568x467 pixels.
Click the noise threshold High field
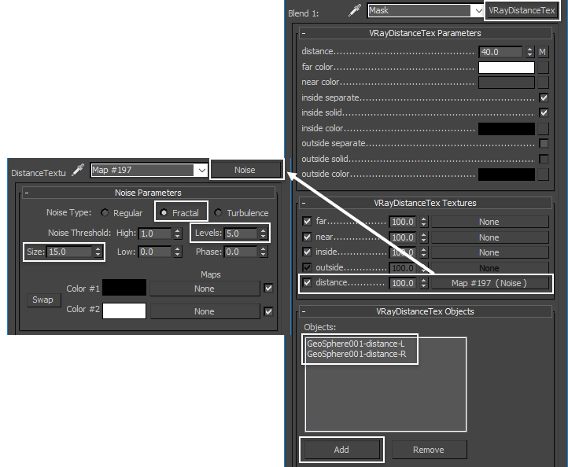(155, 233)
